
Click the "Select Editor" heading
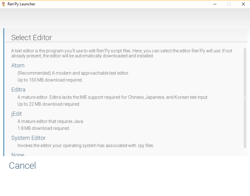pos(32,38)
